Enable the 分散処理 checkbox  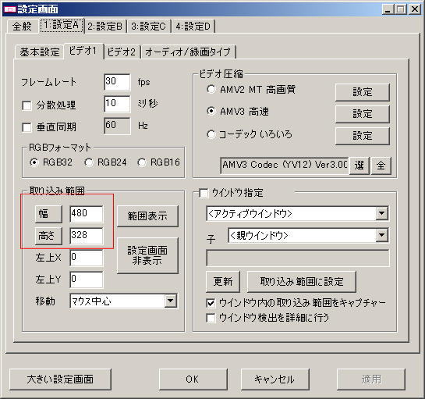27,105
